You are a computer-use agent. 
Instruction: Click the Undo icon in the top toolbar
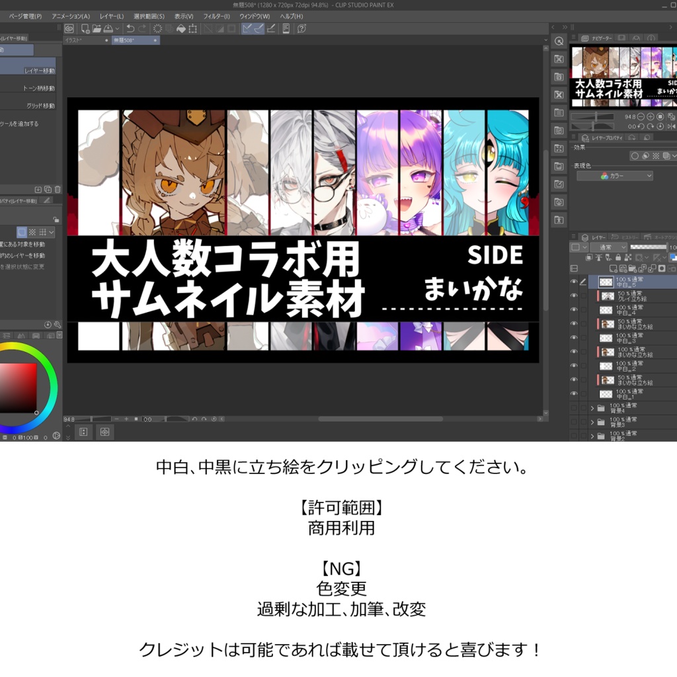coord(130,29)
